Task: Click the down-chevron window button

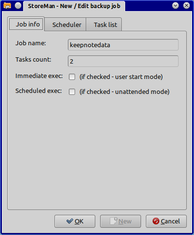Action: (x=175, y=6)
